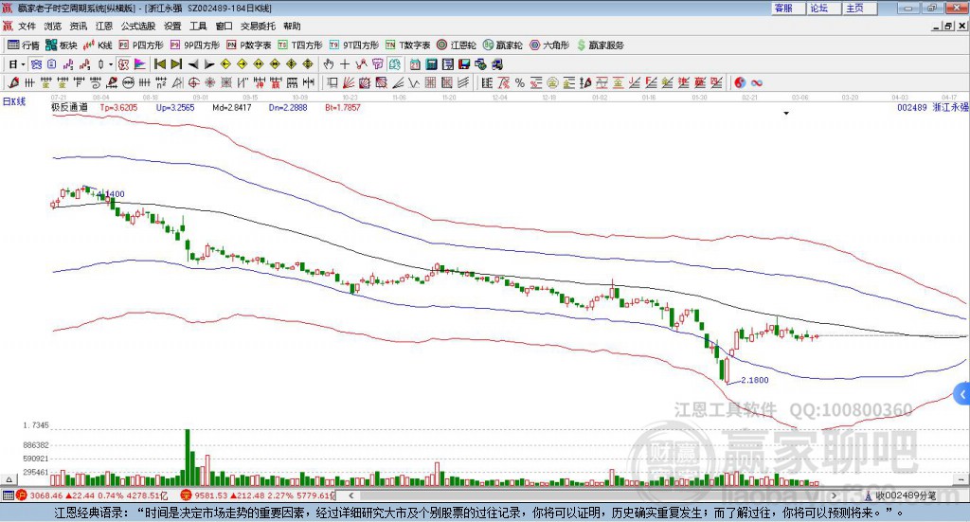Click the 日K线 chart label
Image resolution: width=970 pixels, height=522 pixels.
[13, 101]
